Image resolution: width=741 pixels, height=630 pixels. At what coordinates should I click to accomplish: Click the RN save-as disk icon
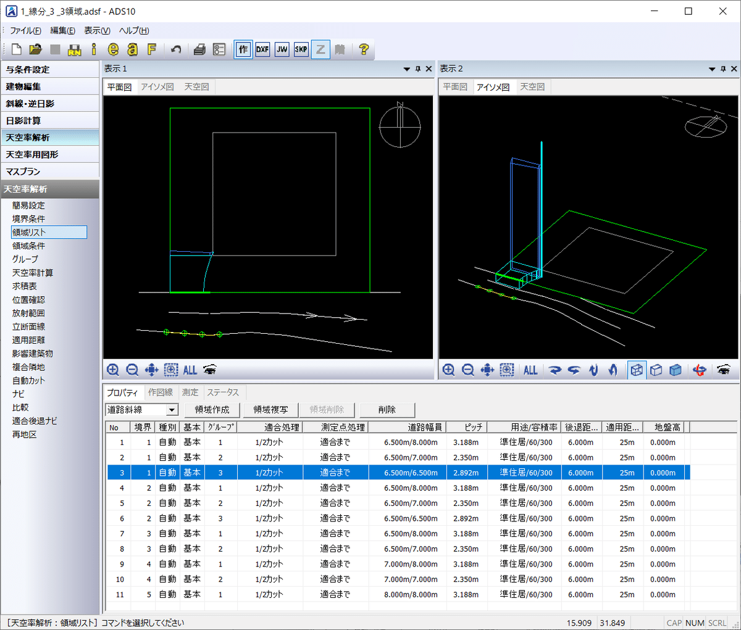75,49
